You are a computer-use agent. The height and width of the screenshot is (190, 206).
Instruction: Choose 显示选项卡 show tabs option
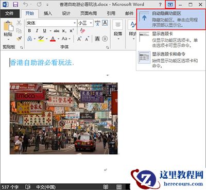click(171, 40)
